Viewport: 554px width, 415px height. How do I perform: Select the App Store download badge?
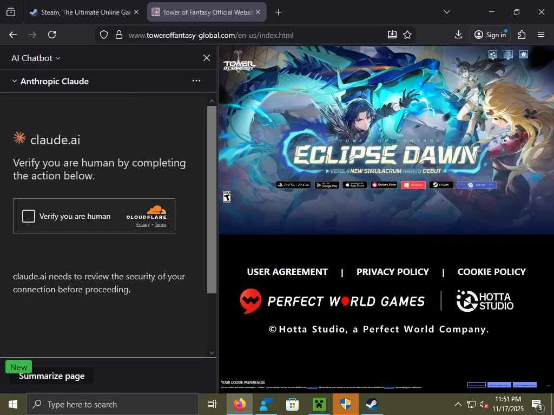pos(355,185)
